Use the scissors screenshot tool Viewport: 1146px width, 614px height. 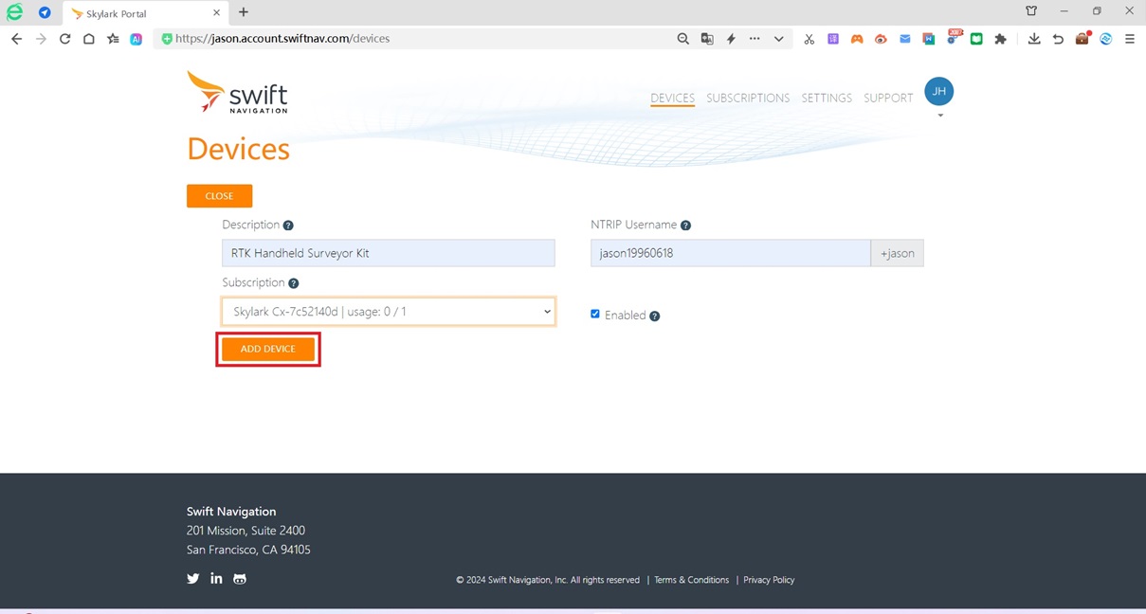point(809,39)
